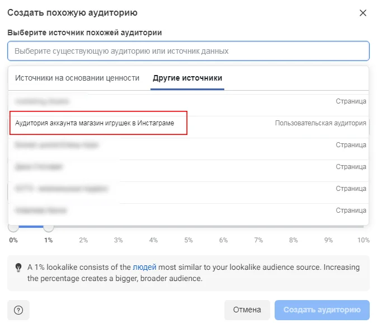Open help via the question mark icon
The image size is (377, 323).
(x=18, y=310)
